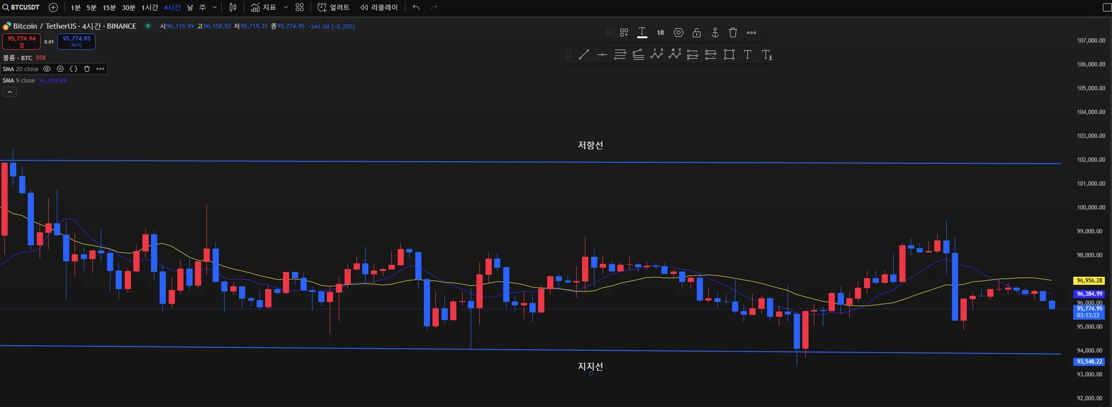The height and width of the screenshot is (407, 1112).
Task: Open the text font size 18 dropdown
Action: point(660,32)
